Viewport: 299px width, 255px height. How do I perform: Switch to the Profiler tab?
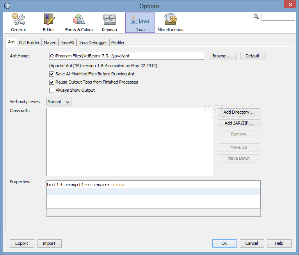[x=118, y=43]
